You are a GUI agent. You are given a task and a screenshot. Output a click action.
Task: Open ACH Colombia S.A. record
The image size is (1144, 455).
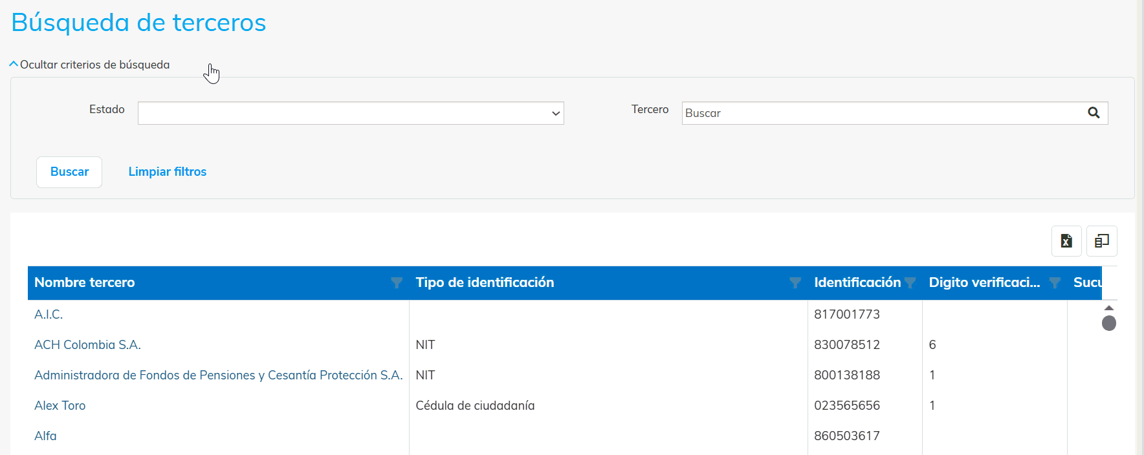point(87,345)
